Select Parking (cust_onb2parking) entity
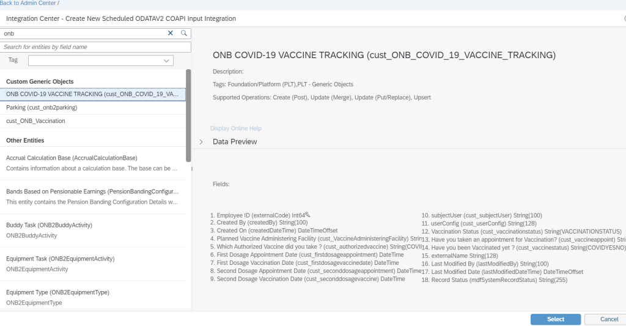Image resolution: width=626 pixels, height=326 pixels. (93, 108)
